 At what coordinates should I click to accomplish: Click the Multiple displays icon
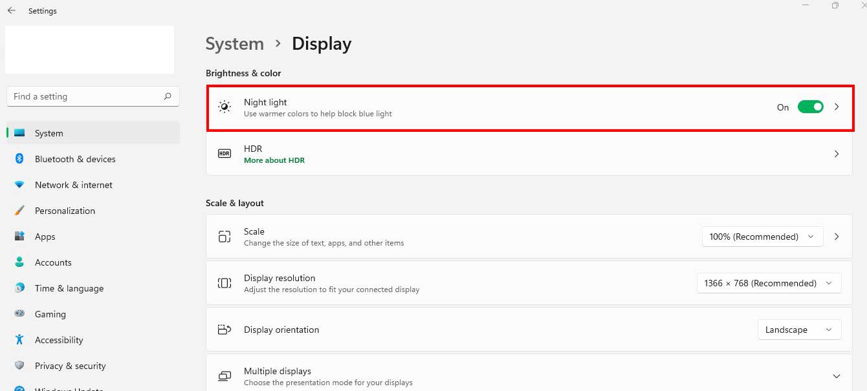point(224,375)
